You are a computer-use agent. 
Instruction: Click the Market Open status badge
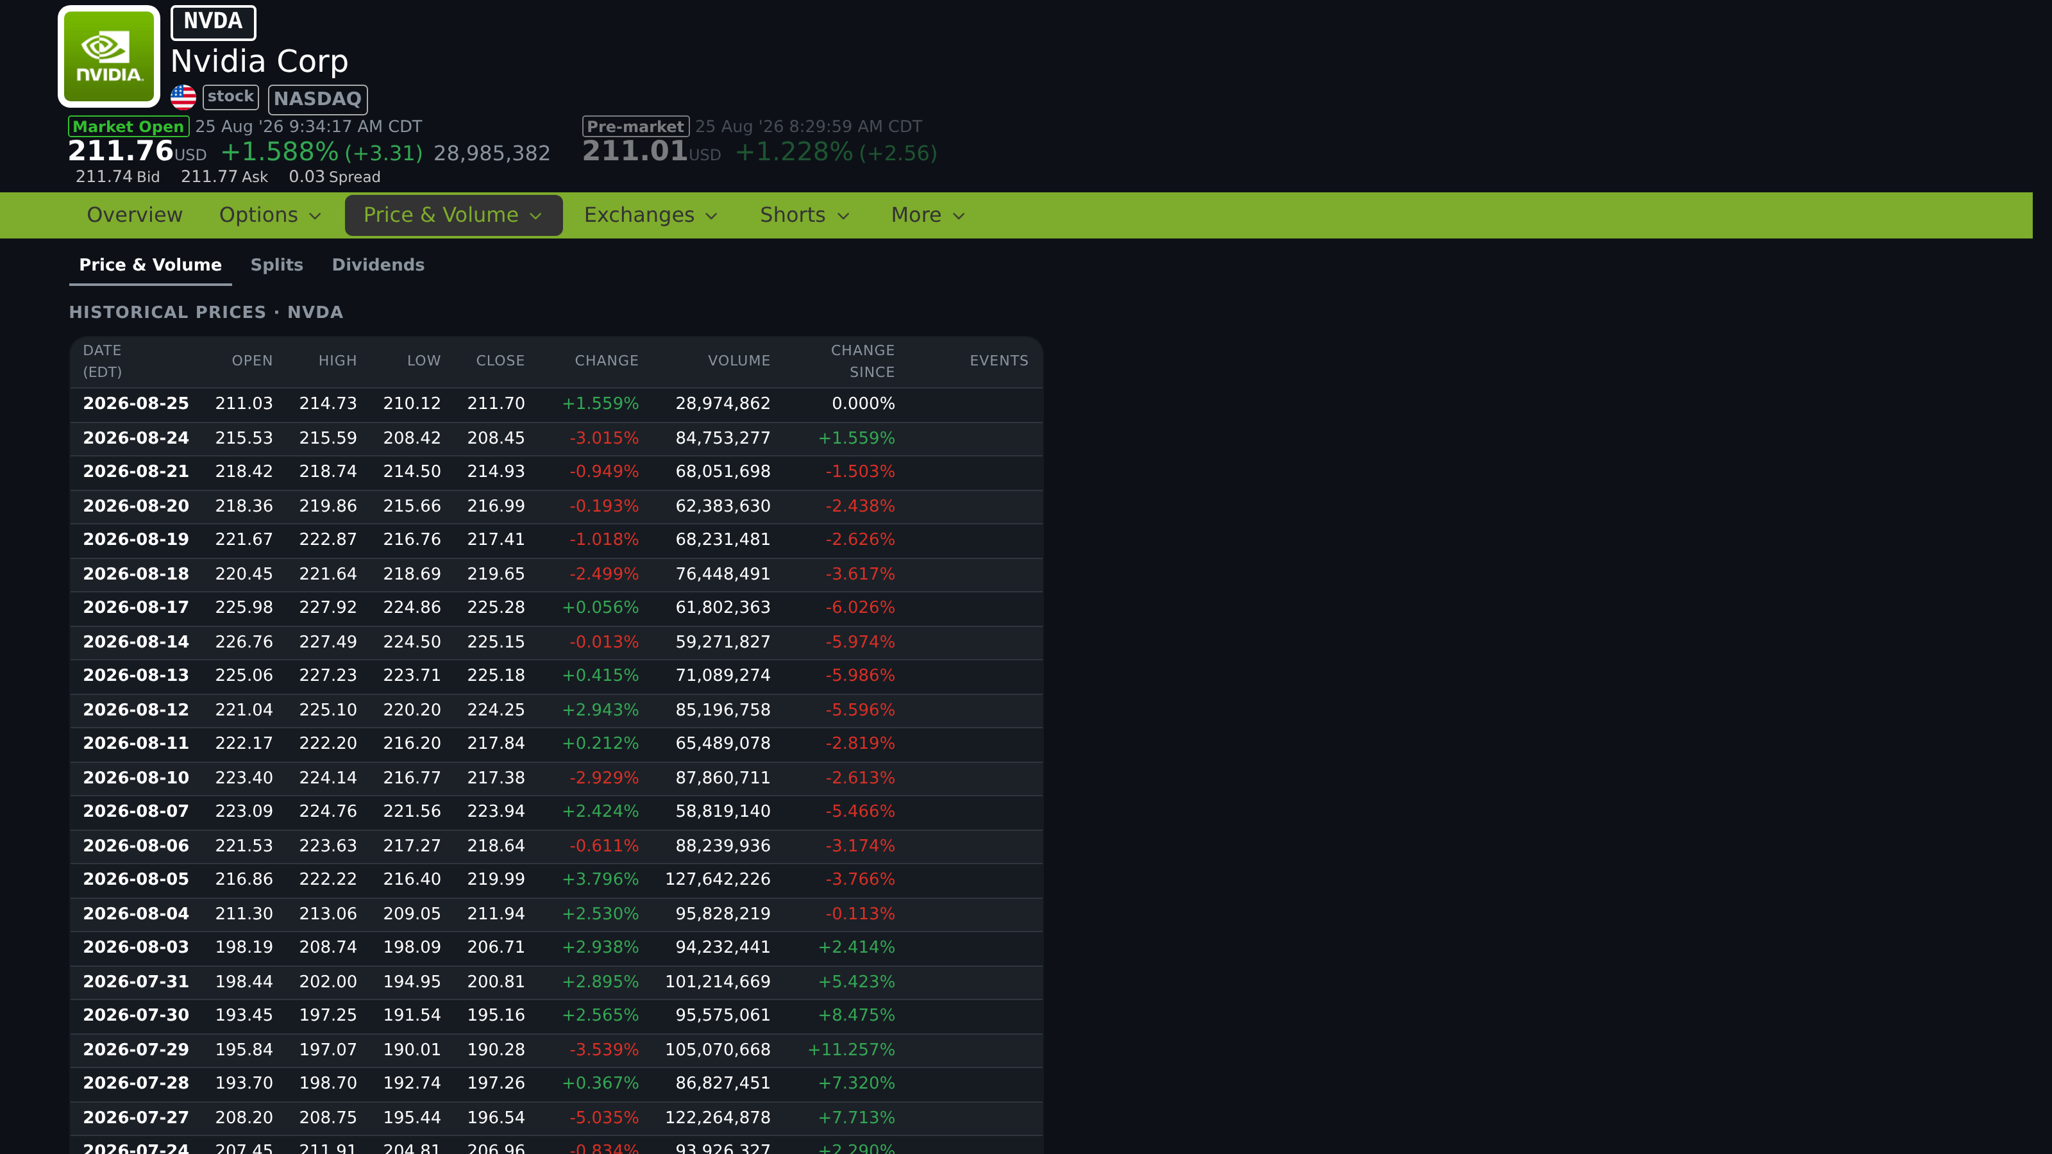[129, 127]
